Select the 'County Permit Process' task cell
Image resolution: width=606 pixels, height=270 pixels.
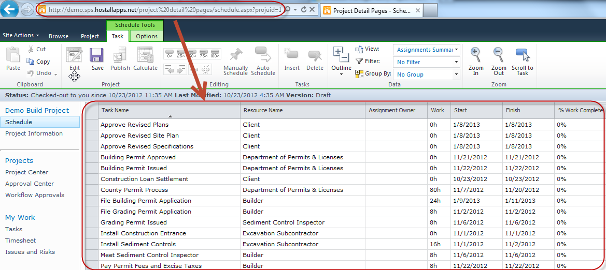tap(170, 190)
